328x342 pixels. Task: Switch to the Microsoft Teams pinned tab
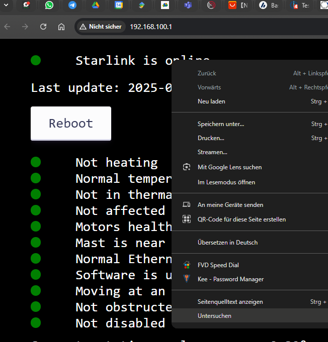[188, 5]
